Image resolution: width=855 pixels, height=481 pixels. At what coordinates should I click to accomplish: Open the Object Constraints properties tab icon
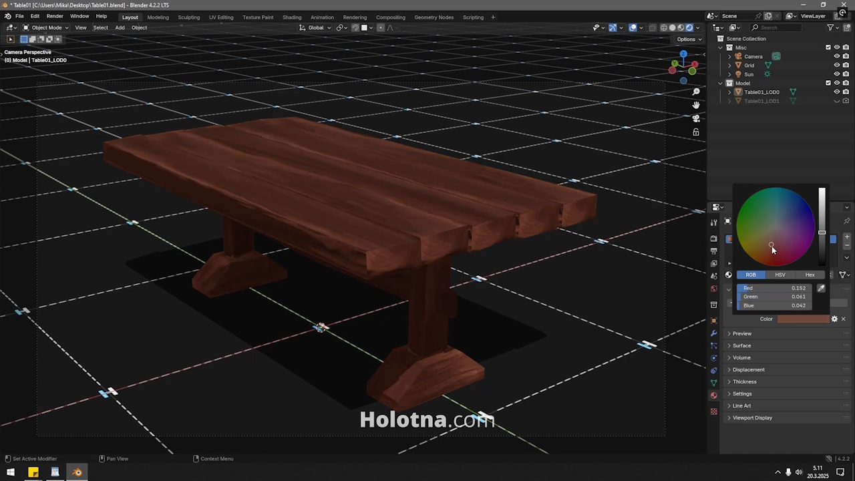point(713,370)
